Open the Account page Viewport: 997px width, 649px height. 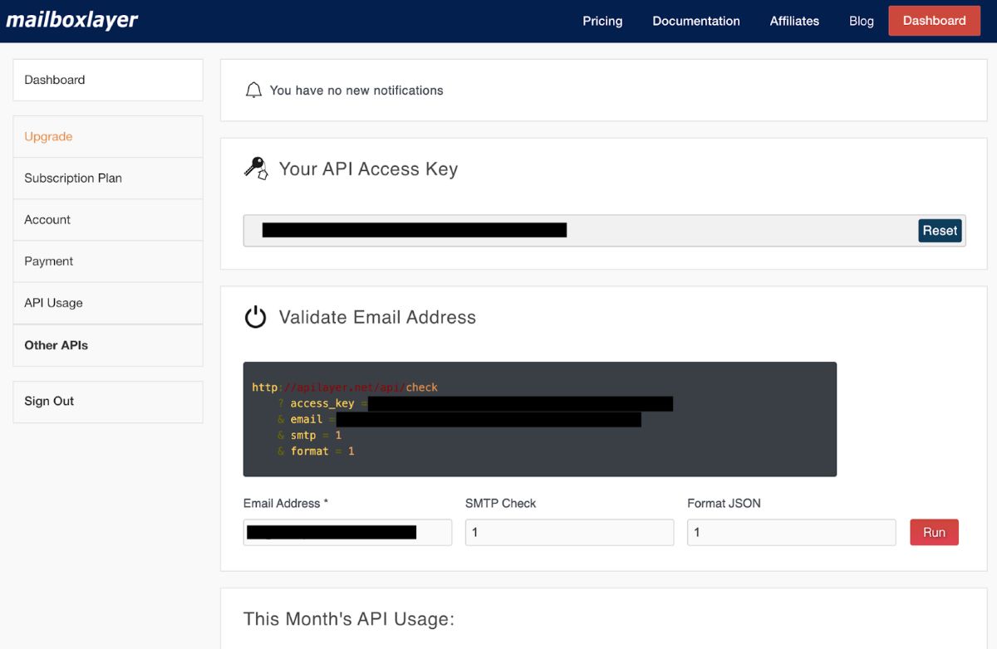point(47,219)
